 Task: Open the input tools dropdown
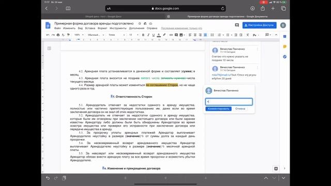pyautogui.click(x=256, y=35)
